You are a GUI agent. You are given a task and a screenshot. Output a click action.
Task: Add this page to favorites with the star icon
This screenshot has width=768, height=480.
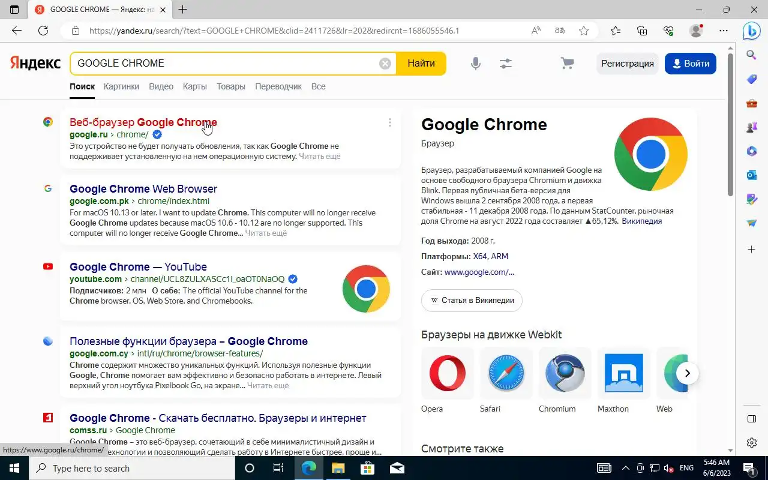click(584, 31)
